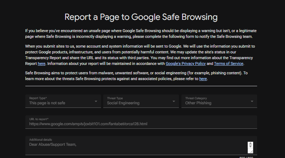Open the Threat Category dropdown
Image resolution: width=285 pixels, height=158 pixels.
click(x=219, y=101)
